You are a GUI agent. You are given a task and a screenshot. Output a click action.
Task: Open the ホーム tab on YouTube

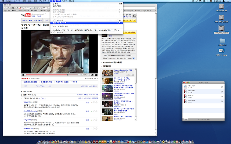pyautogui.click(x=25, y=20)
